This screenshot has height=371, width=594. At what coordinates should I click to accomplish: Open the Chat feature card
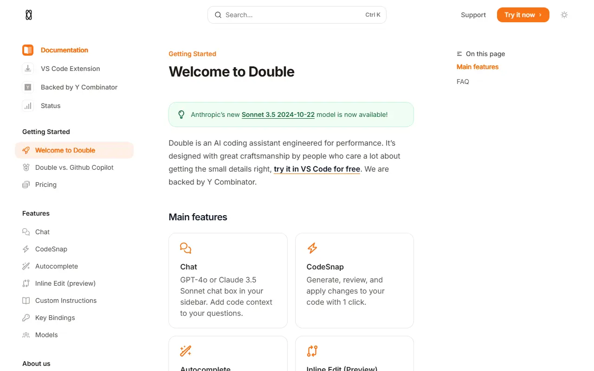coord(228,281)
